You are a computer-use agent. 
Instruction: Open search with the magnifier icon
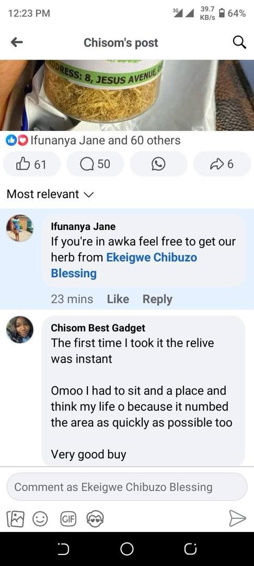239,42
